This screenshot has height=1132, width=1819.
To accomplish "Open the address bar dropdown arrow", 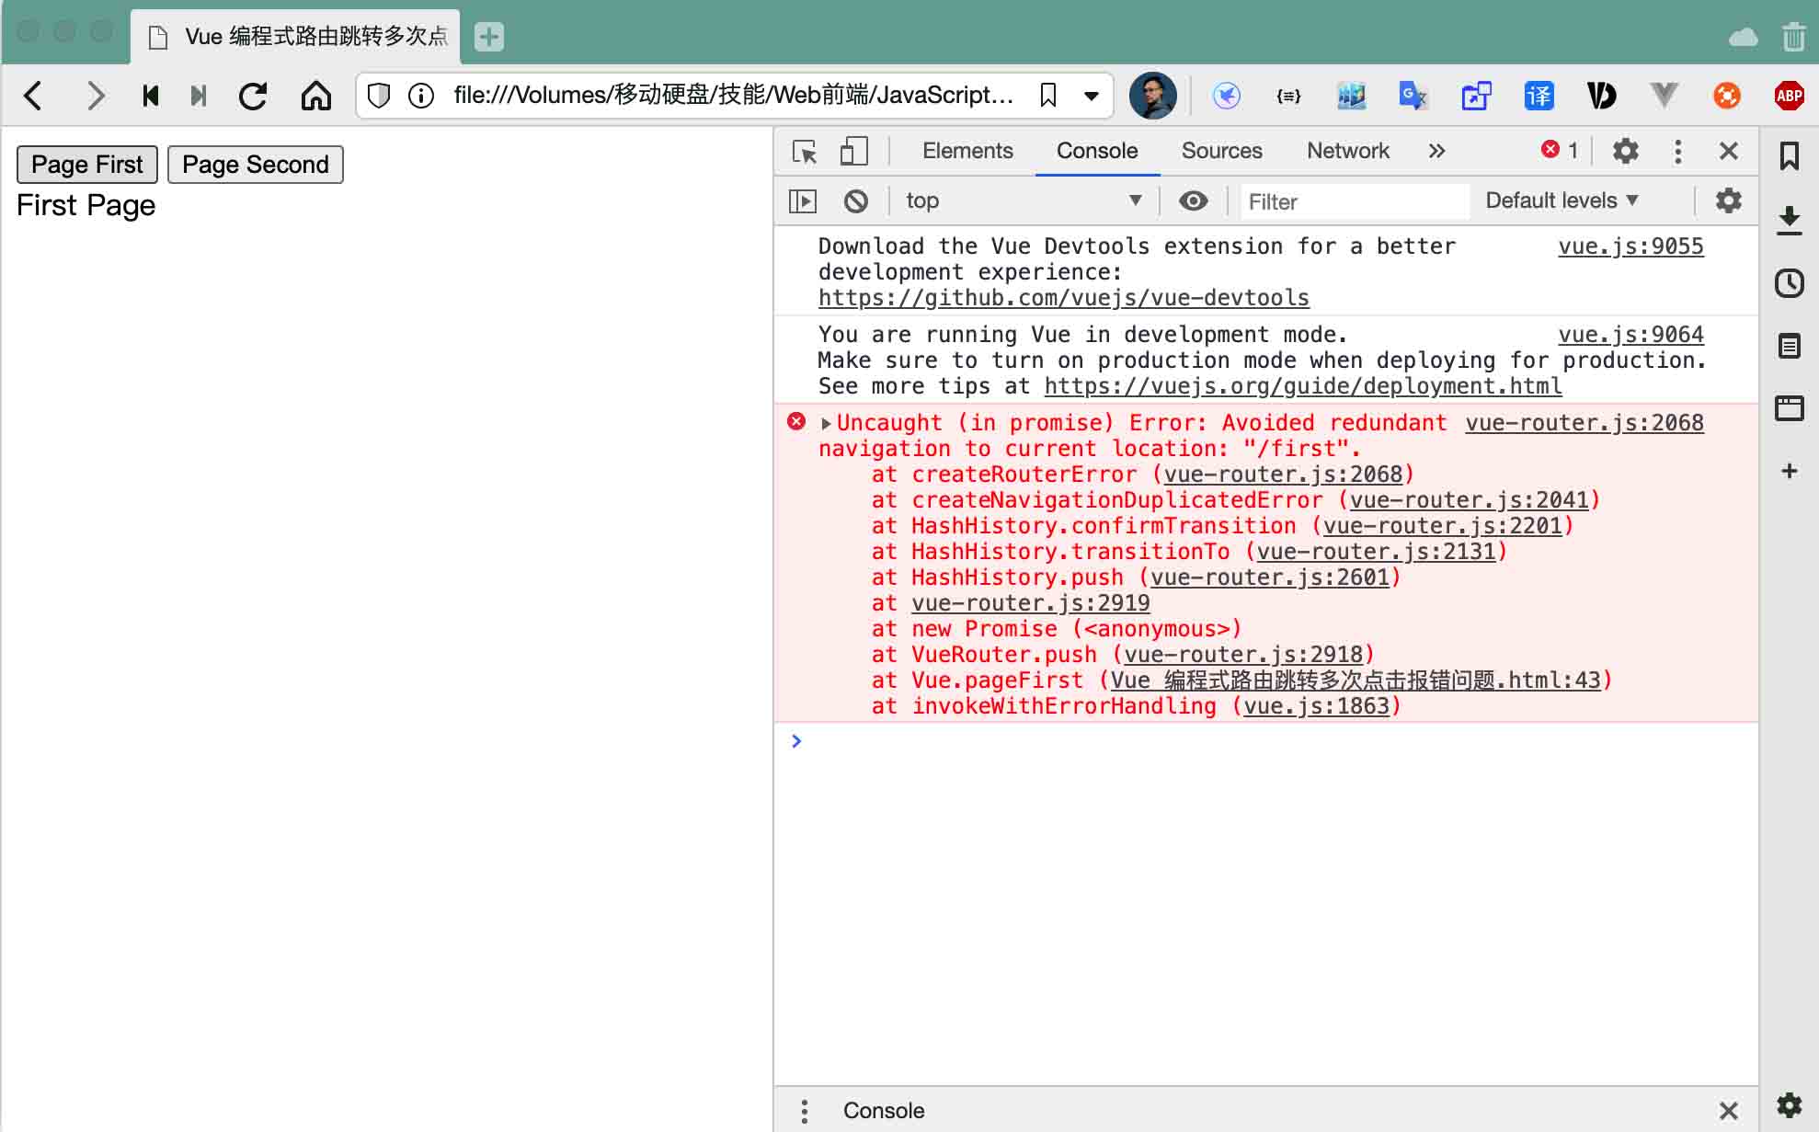I will (x=1092, y=96).
